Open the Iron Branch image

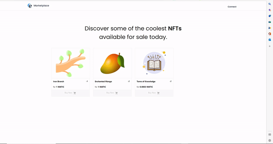click(71, 63)
